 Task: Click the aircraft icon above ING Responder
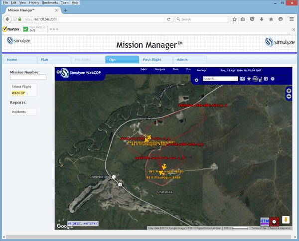164,166
